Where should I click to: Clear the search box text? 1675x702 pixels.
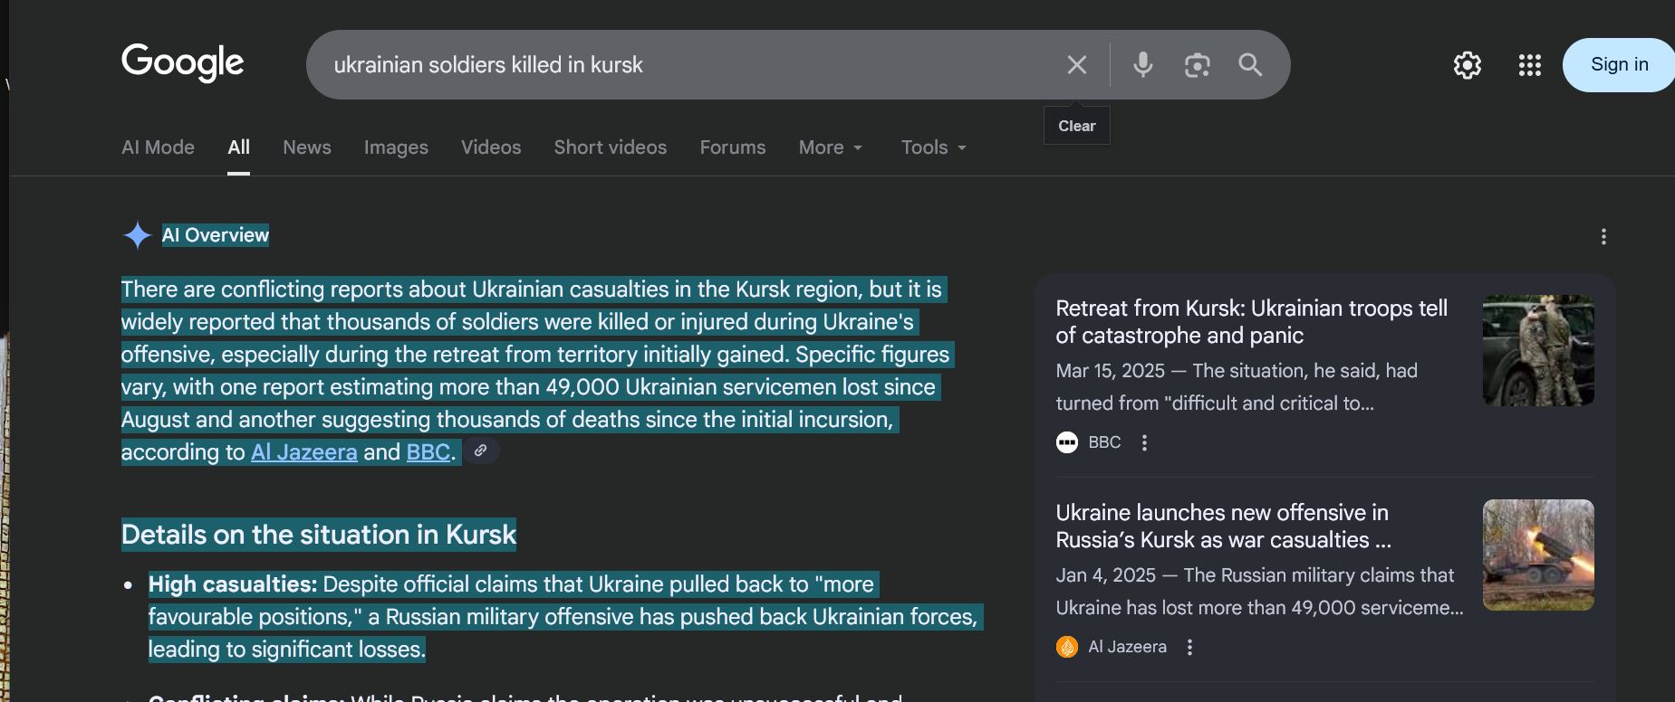[x=1076, y=65]
